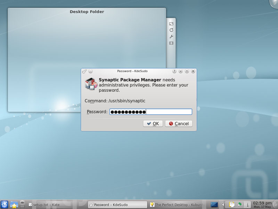Open the KdeSudo window menu key icon
This screenshot has height=209, width=278.
(x=84, y=71)
